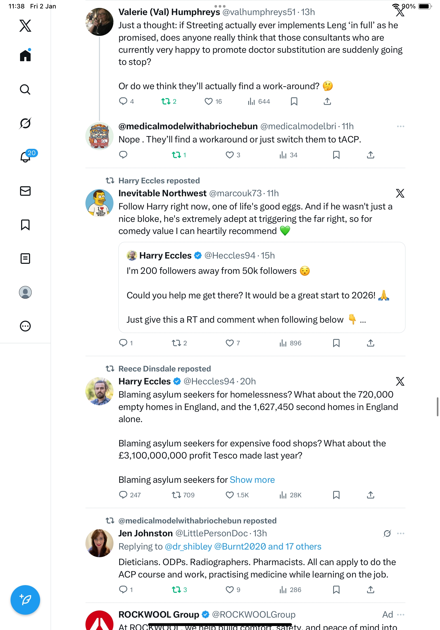440x630 pixels.
Task: Like Valerie Humphreys' post
Action: [x=208, y=102]
